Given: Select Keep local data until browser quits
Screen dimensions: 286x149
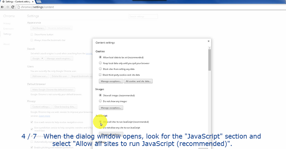Looking at the screenshot, I should click(100, 63).
